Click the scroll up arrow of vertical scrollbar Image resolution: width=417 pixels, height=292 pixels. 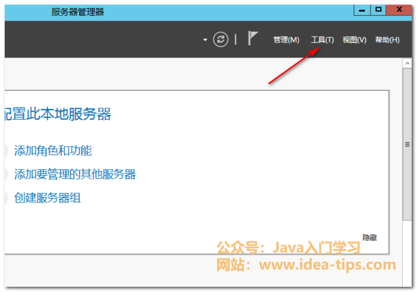click(407, 63)
